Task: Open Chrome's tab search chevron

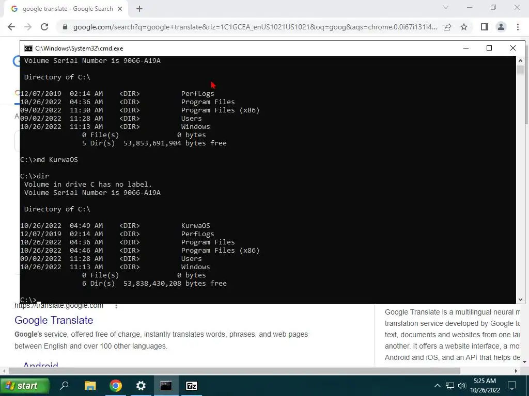Action: [446, 7]
